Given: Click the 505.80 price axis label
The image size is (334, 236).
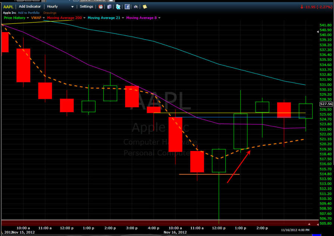Looking at the screenshot, I should tap(325, 223).
